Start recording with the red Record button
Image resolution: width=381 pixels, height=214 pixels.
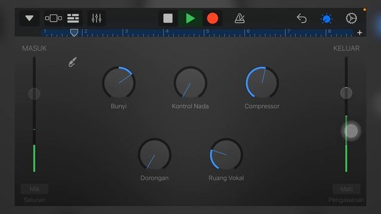213,18
